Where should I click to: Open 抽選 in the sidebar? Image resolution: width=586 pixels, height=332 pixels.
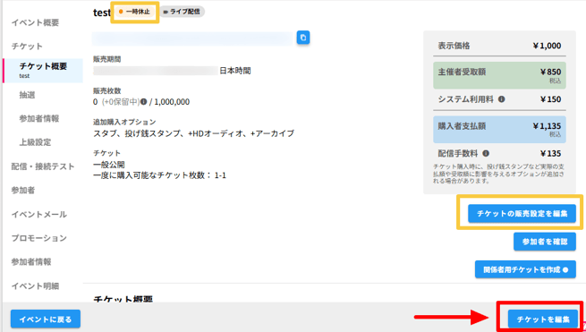pos(27,96)
